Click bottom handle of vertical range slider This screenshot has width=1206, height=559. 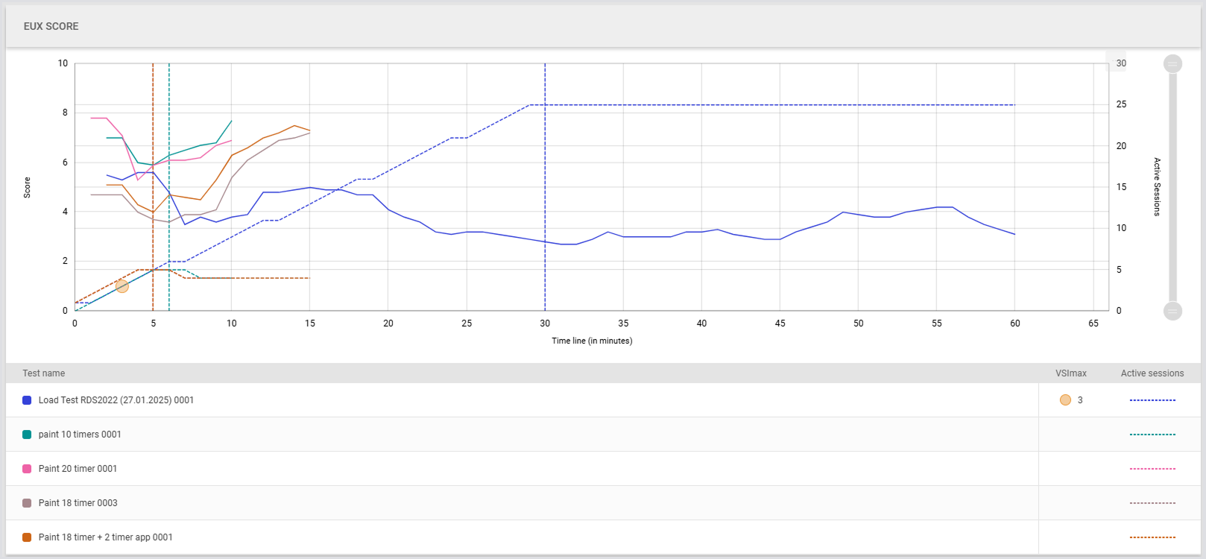pyautogui.click(x=1172, y=311)
